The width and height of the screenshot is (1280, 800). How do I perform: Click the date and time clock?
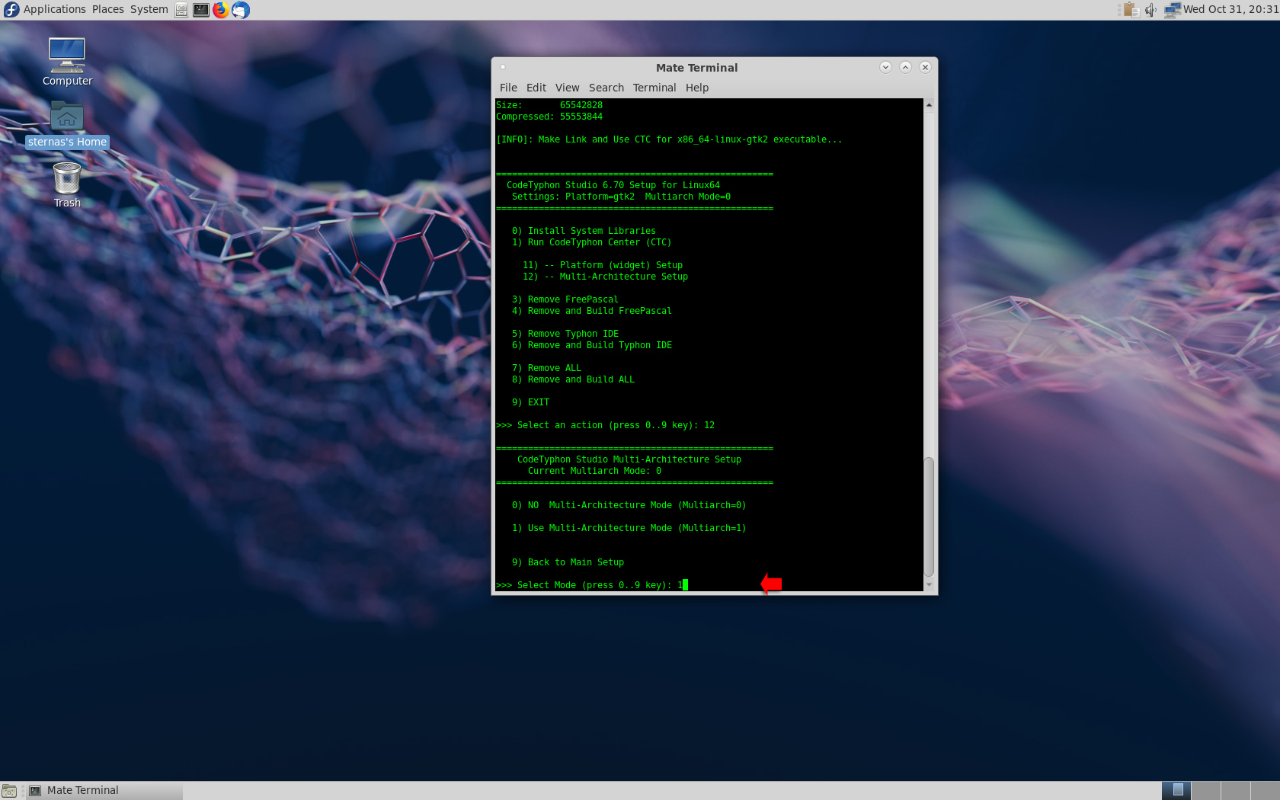[x=1230, y=9]
